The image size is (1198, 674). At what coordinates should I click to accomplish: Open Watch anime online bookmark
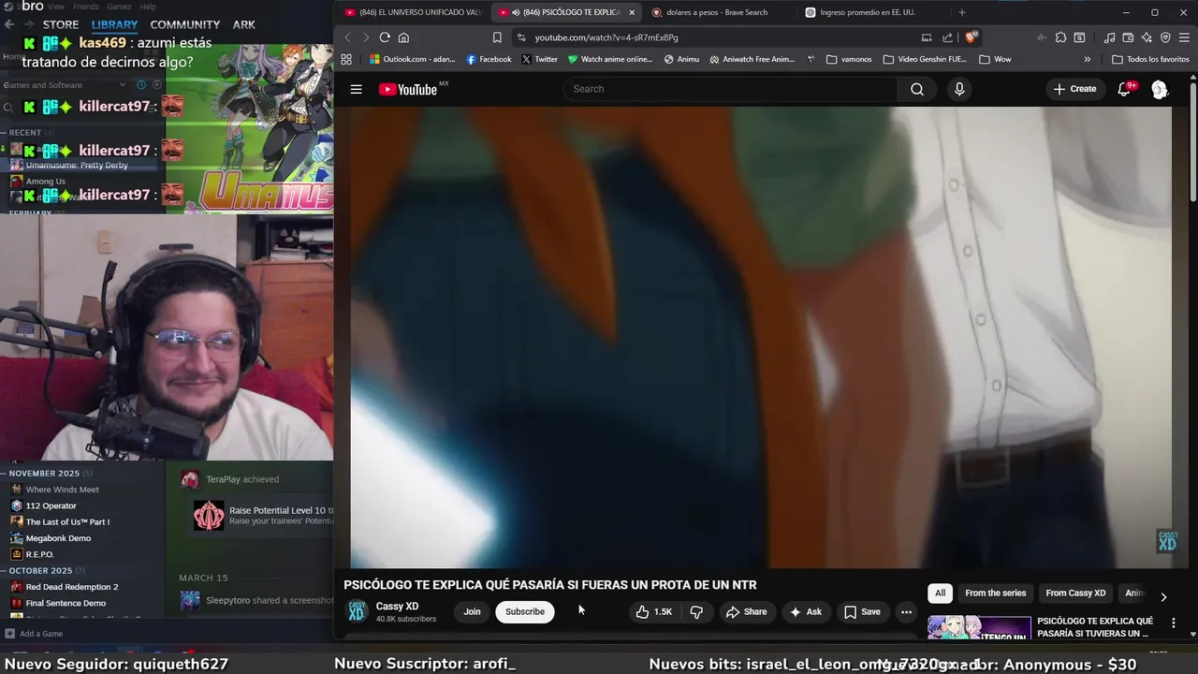click(610, 59)
